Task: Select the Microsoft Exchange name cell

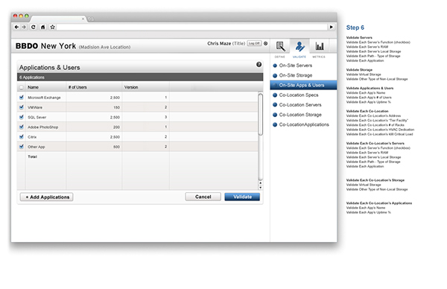Action: coord(44,98)
